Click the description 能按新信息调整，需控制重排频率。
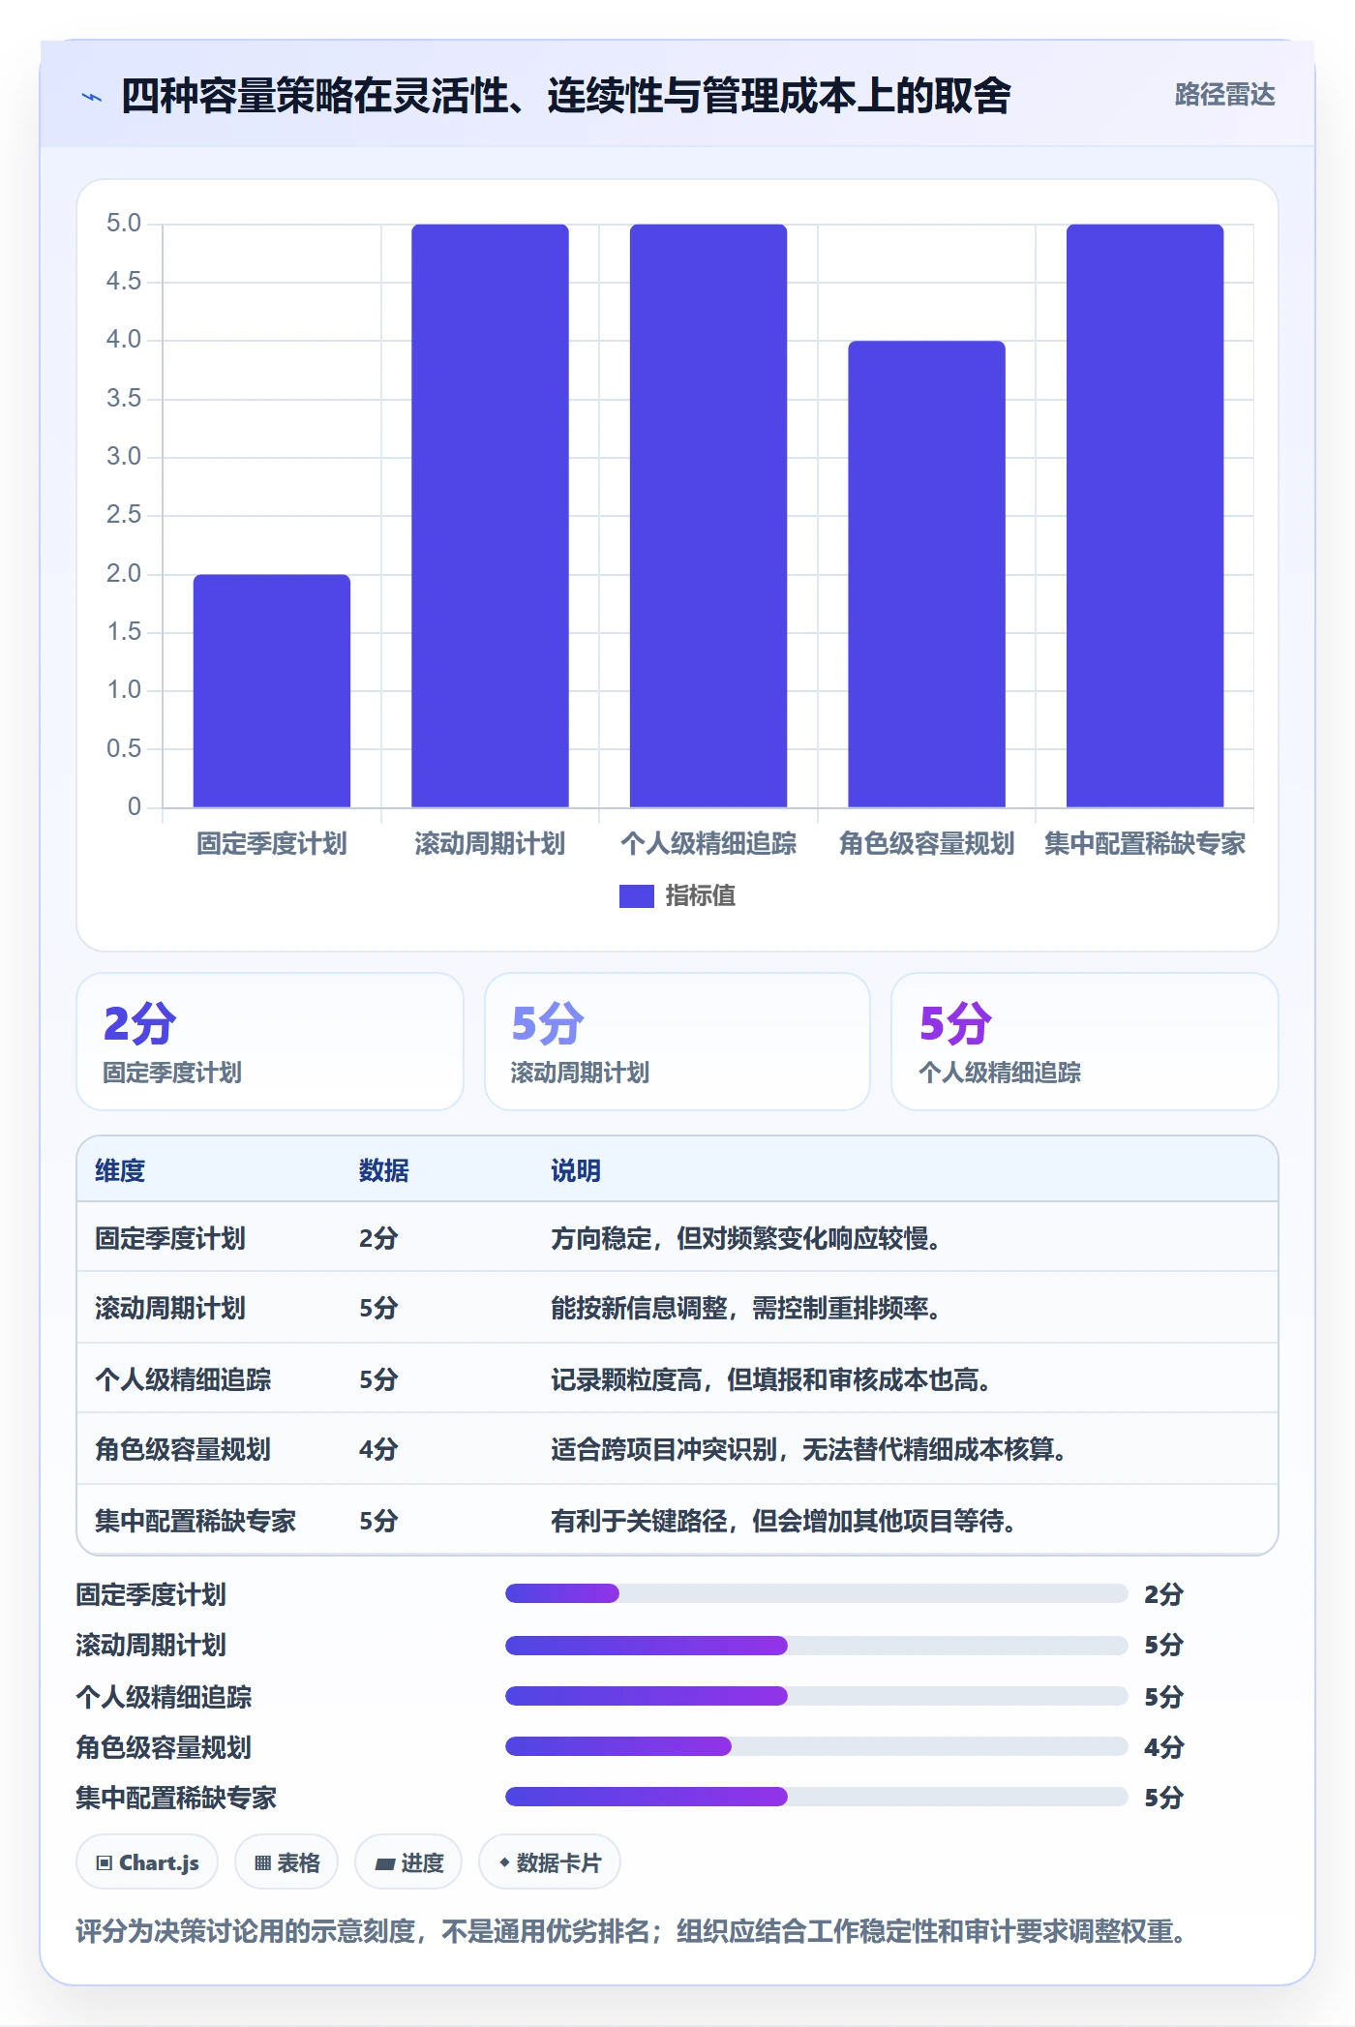Screen dimensions: 1355x2027 pyautogui.click(x=746, y=1308)
